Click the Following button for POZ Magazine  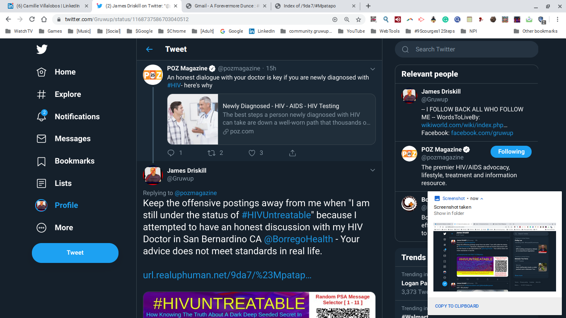tap(511, 152)
